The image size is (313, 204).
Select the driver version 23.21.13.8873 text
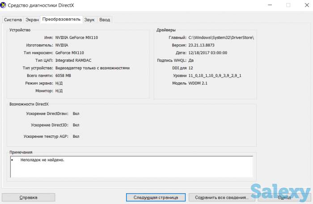tap(201, 45)
